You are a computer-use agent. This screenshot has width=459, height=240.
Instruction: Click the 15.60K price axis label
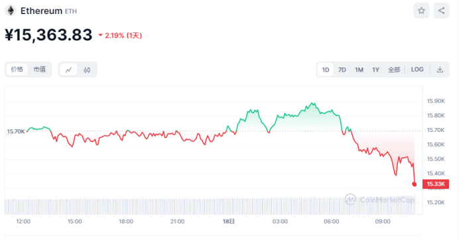(436, 145)
